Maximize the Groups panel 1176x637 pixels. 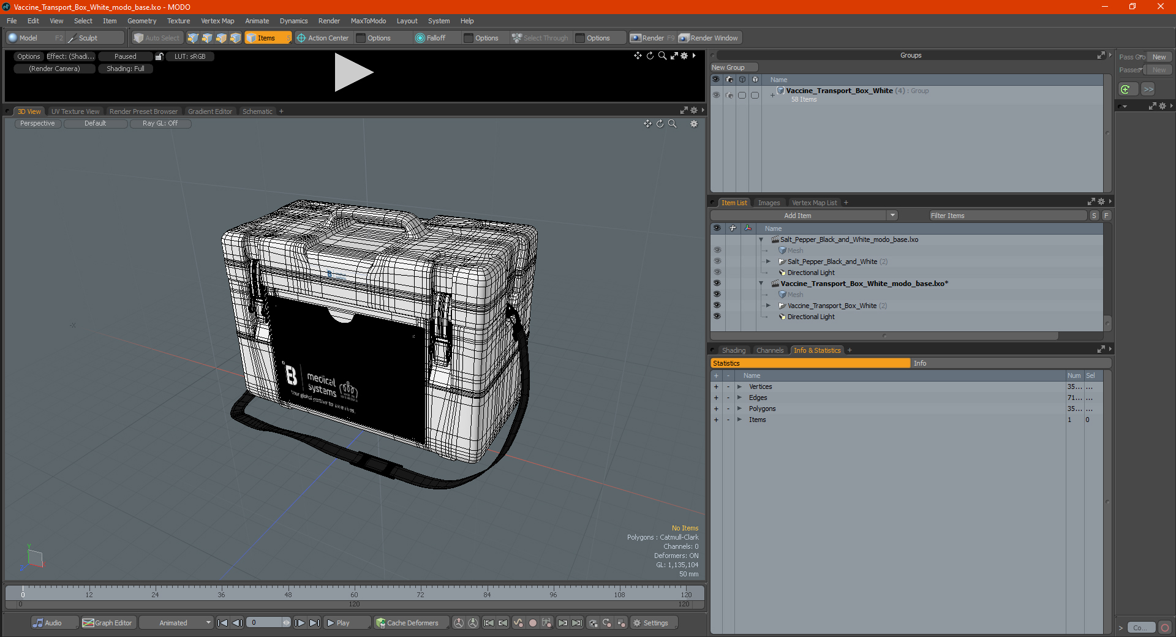tap(1101, 55)
